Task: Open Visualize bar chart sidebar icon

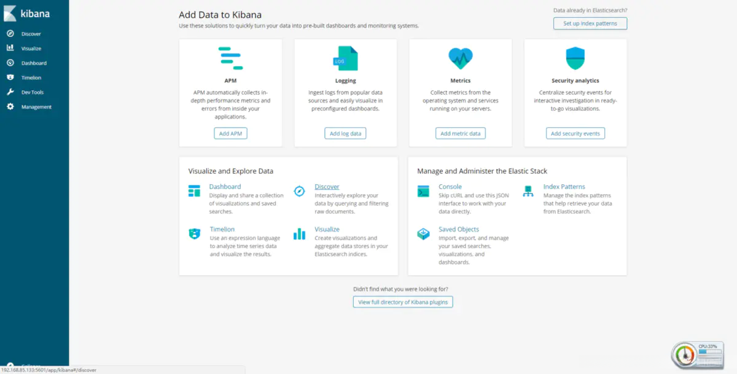Action: pos(10,48)
